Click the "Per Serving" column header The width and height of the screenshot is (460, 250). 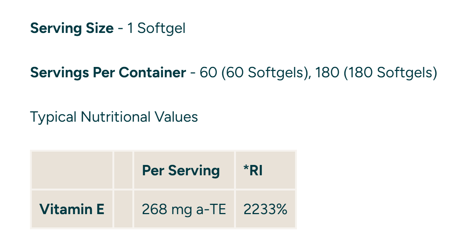pos(181,170)
